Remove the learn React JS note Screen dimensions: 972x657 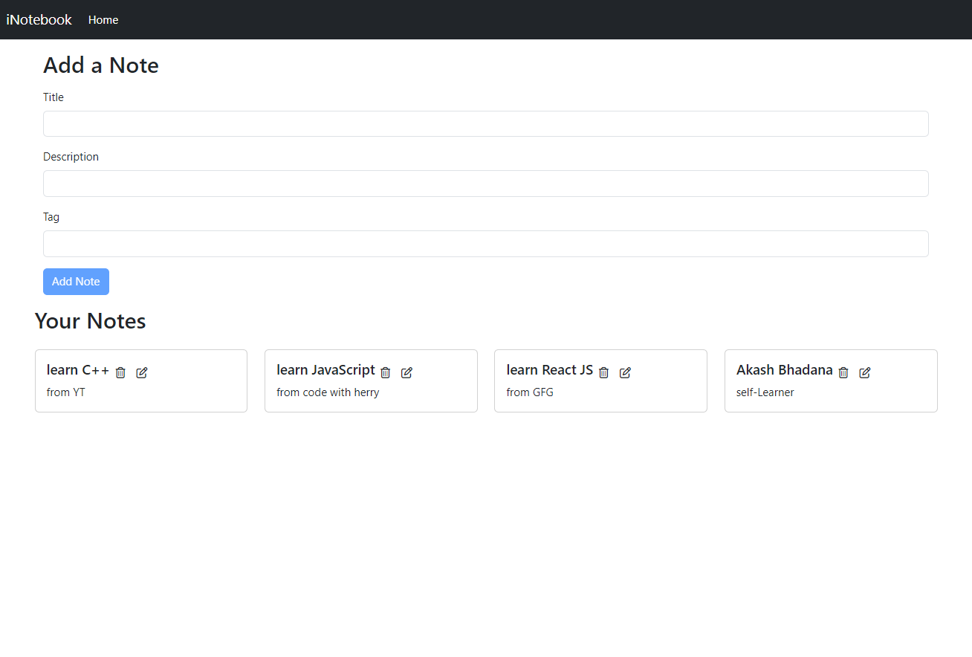pos(603,372)
